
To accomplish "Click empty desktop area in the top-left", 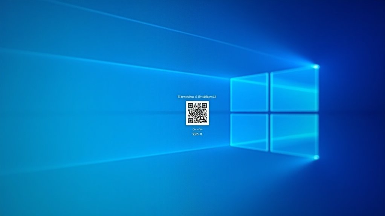I will tap(30, 23).
